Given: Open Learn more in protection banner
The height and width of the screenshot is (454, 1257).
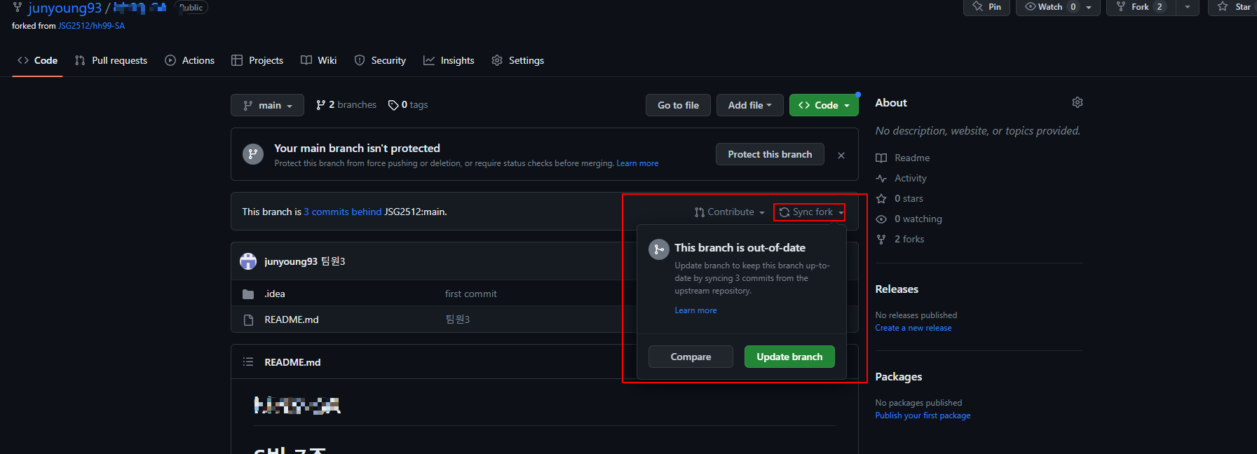Looking at the screenshot, I should [637, 163].
